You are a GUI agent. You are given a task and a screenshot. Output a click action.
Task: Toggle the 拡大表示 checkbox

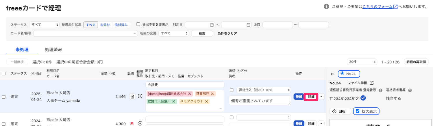click(358, 111)
